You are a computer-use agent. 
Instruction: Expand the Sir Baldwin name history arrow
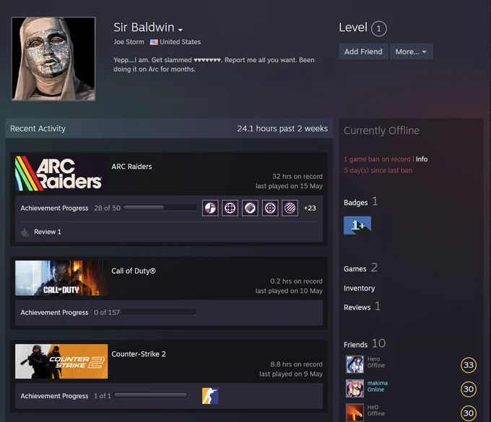[x=181, y=30]
